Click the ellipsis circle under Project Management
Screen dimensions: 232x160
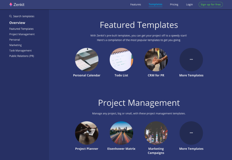click(x=191, y=133)
